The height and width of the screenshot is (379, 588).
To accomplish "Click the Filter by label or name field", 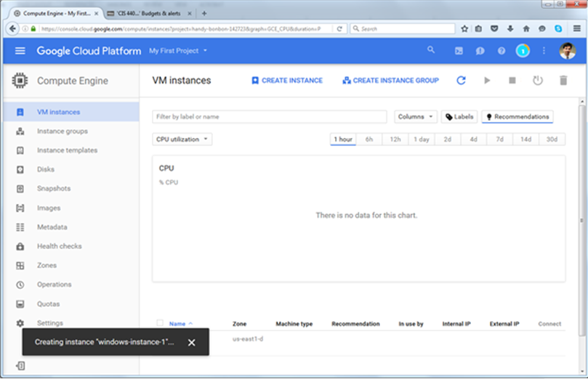I will click(269, 117).
